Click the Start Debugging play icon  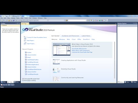37,20
